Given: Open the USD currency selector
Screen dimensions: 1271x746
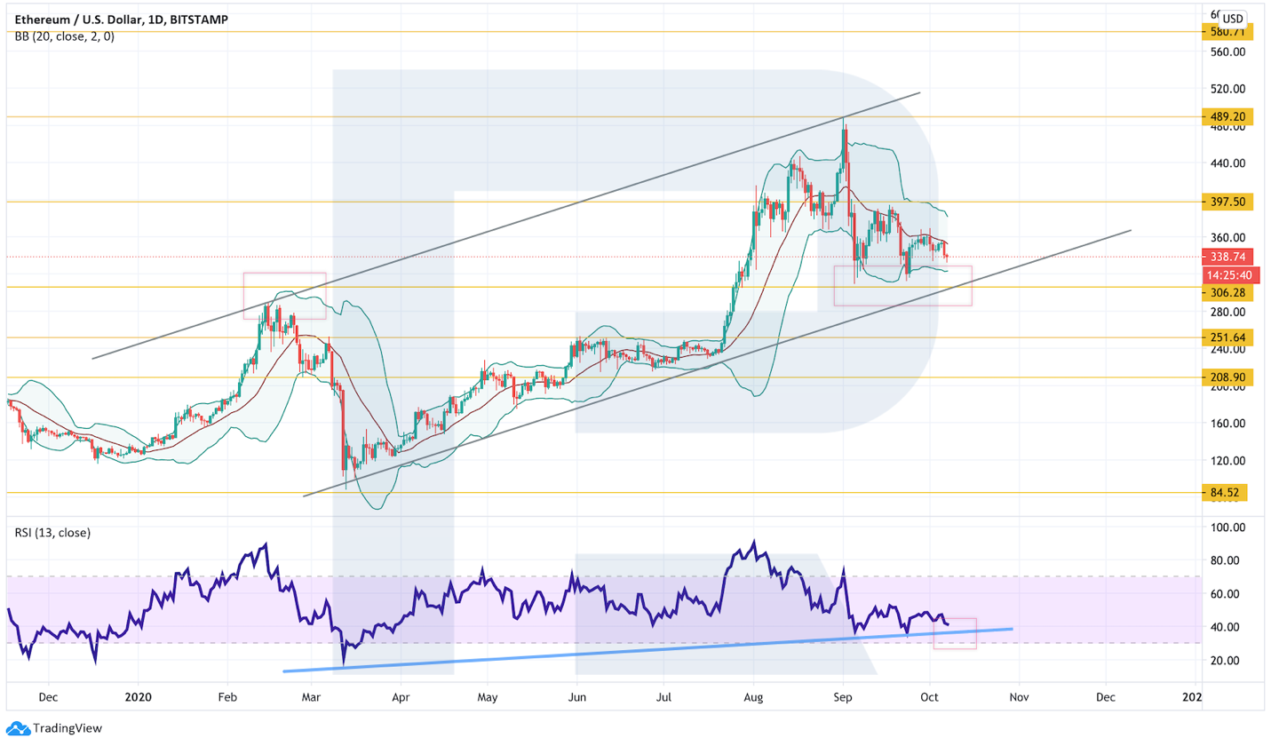Looking at the screenshot, I should pyautogui.click(x=1233, y=19).
